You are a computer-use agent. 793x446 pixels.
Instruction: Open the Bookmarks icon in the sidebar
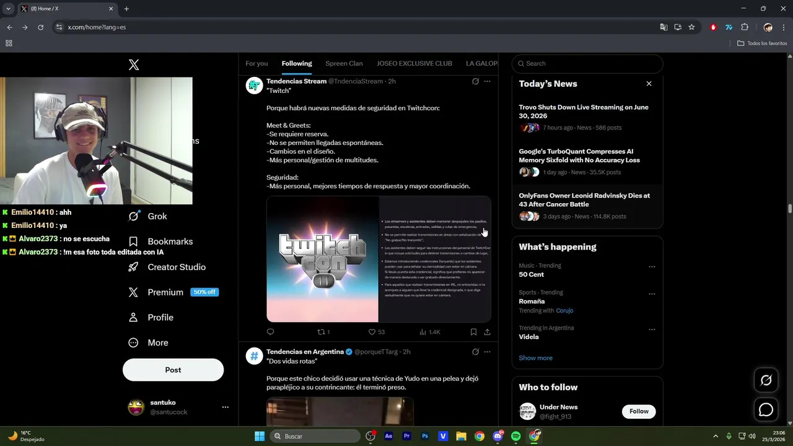click(x=133, y=242)
